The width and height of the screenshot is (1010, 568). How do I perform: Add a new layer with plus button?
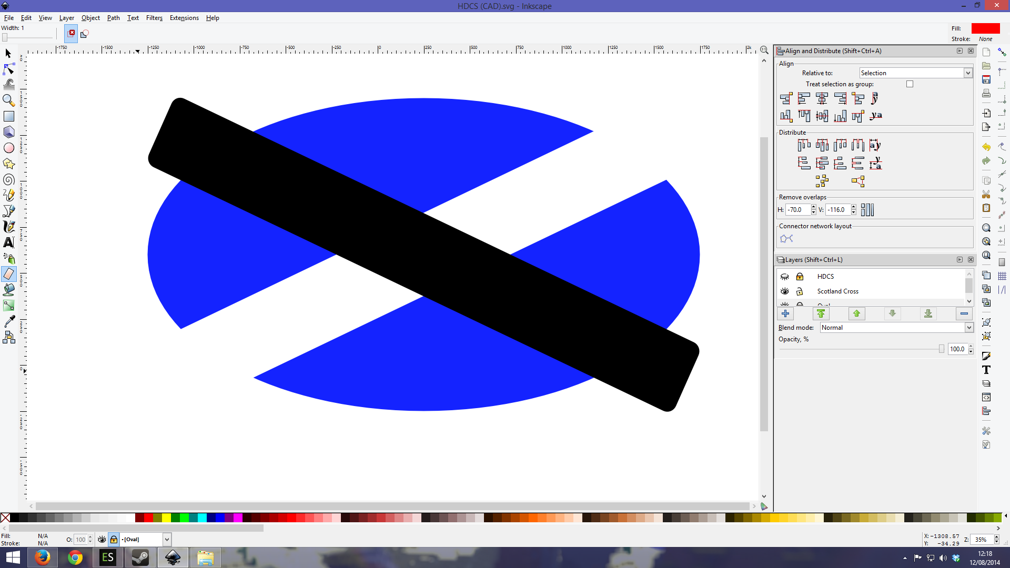tap(785, 313)
